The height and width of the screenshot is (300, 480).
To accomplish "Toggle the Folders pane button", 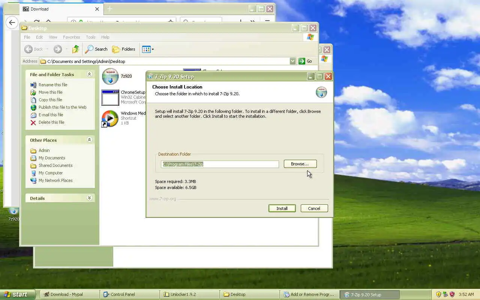I will pos(124,49).
